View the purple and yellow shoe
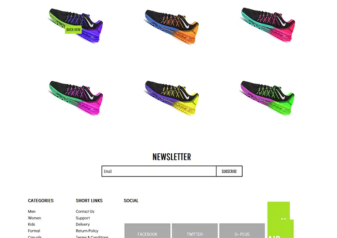This screenshot has width=337, height=238. [171, 98]
